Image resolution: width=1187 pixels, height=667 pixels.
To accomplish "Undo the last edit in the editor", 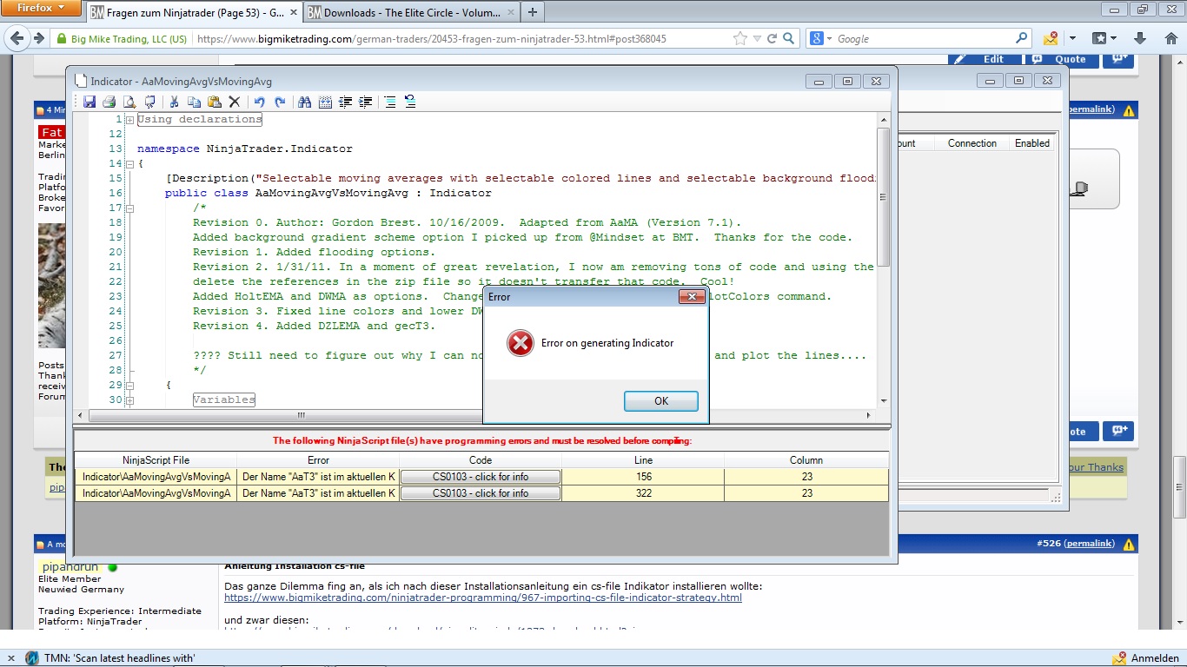I will [x=259, y=102].
